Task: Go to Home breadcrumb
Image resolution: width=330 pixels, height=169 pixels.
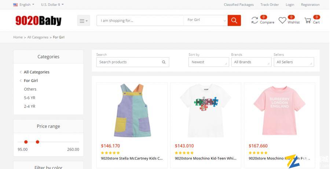Action: coord(18,37)
